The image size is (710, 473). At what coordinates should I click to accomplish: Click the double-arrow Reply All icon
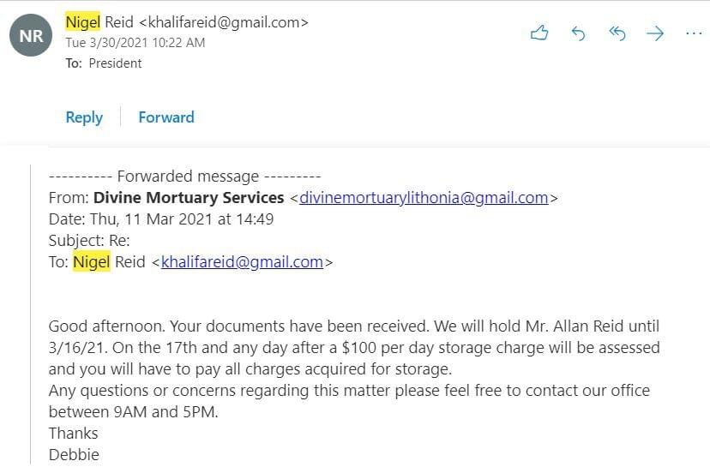[x=617, y=33]
